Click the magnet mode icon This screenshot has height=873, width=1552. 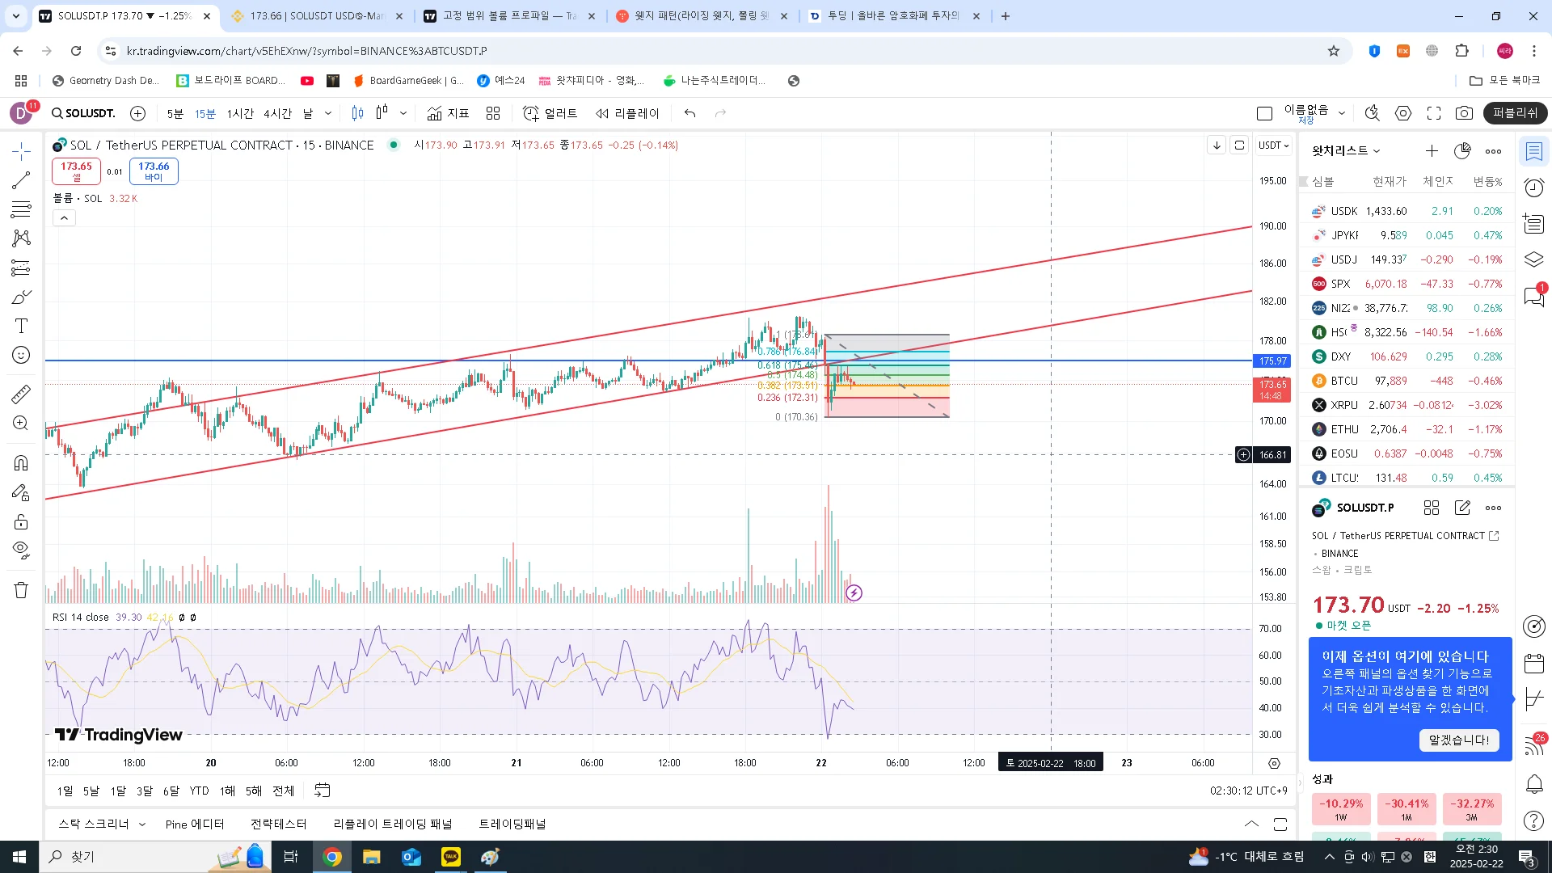point(21,463)
